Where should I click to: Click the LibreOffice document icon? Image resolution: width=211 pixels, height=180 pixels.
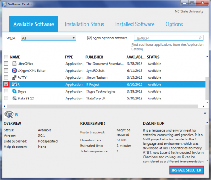click(15, 64)
